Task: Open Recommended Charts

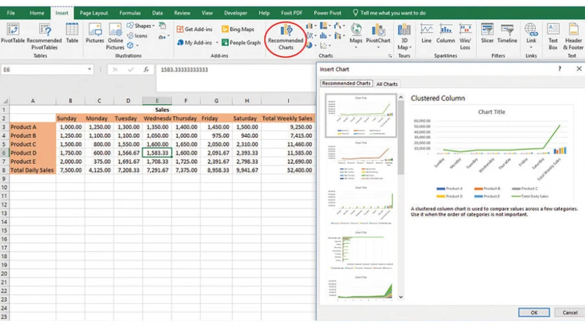Action: pos(286,37)
